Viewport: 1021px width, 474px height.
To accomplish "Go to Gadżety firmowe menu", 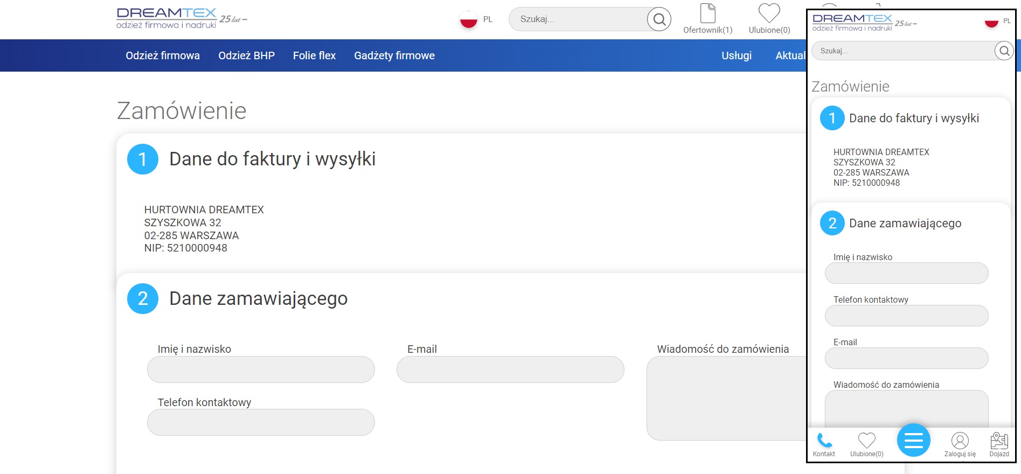I will click(x=394, y=55).
